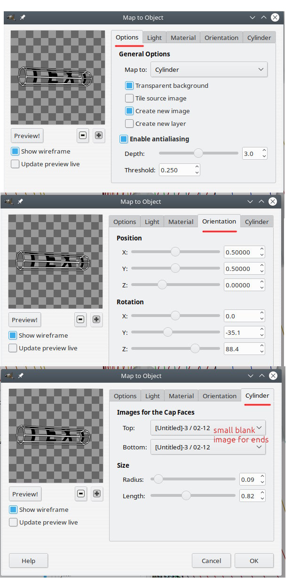This screenshot has height=579, width=292.
Task: Switch to Light tab in Options-tab dialog
Action: coord(154,38)
